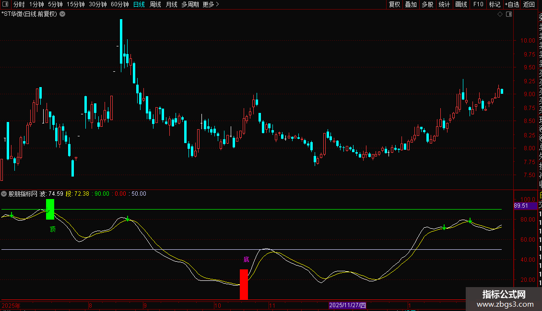Switch to 分时 intraday view

click(19, 4)
